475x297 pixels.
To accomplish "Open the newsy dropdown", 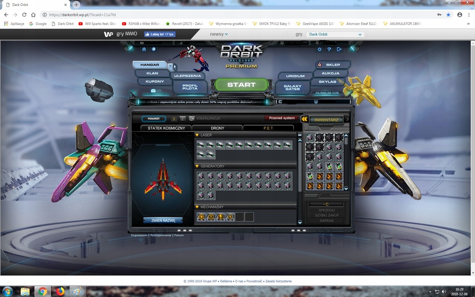I will point(219,34).
